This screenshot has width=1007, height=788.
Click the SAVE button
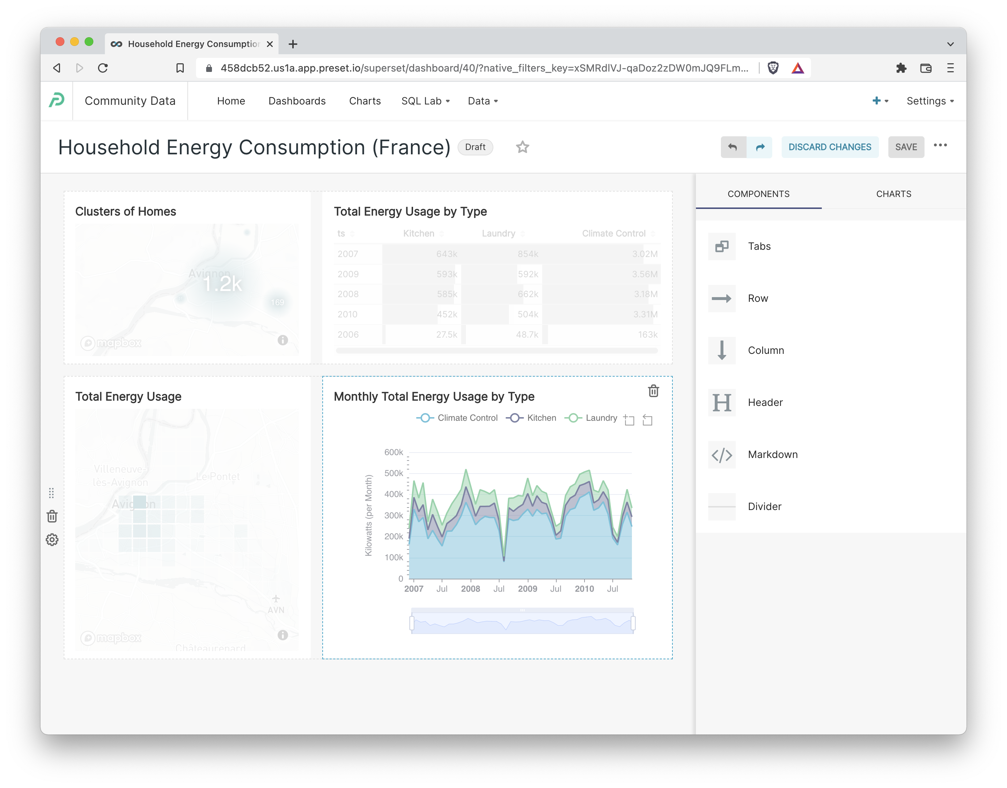point(906,147)
